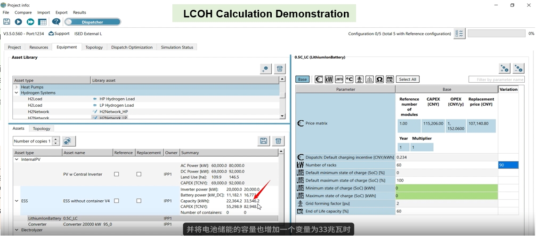Click the Grid forming factor value 2
Image resolution: width=536 pixels, height=236 pixels.
[447, 204]
